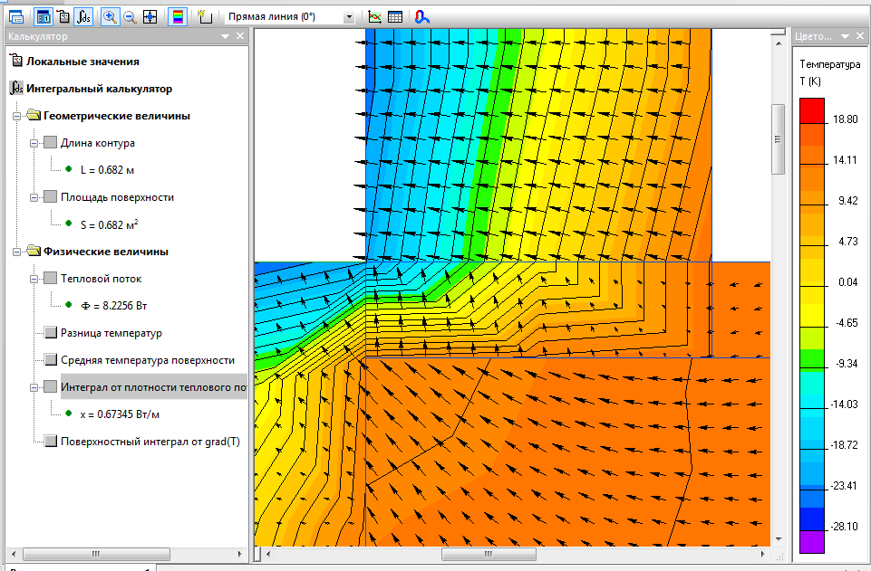Check the 'Разница температур' box
This screenshot has width=871, height=571.
click(x=51, y=333)
